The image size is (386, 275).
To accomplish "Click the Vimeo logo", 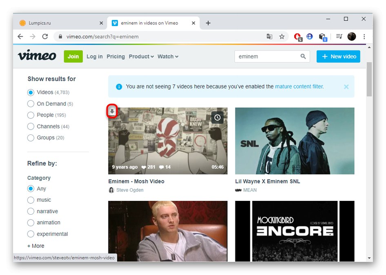I will tap(37, 55).
